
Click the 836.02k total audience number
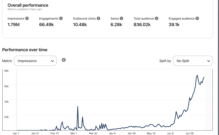(142, 25)
